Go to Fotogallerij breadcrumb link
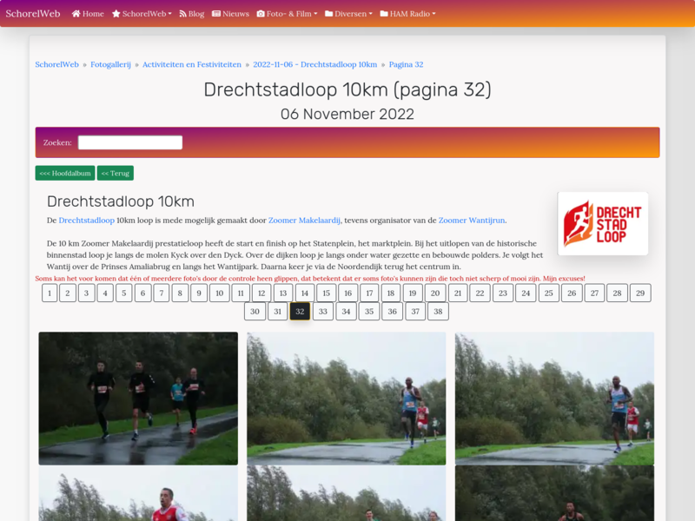The height and width of the screenshot is (521, 695). [x=111, y=64]
